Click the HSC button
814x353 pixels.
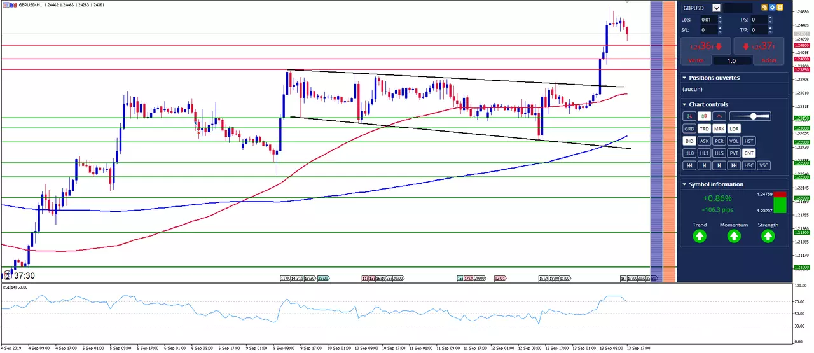(x=749, y=165)
